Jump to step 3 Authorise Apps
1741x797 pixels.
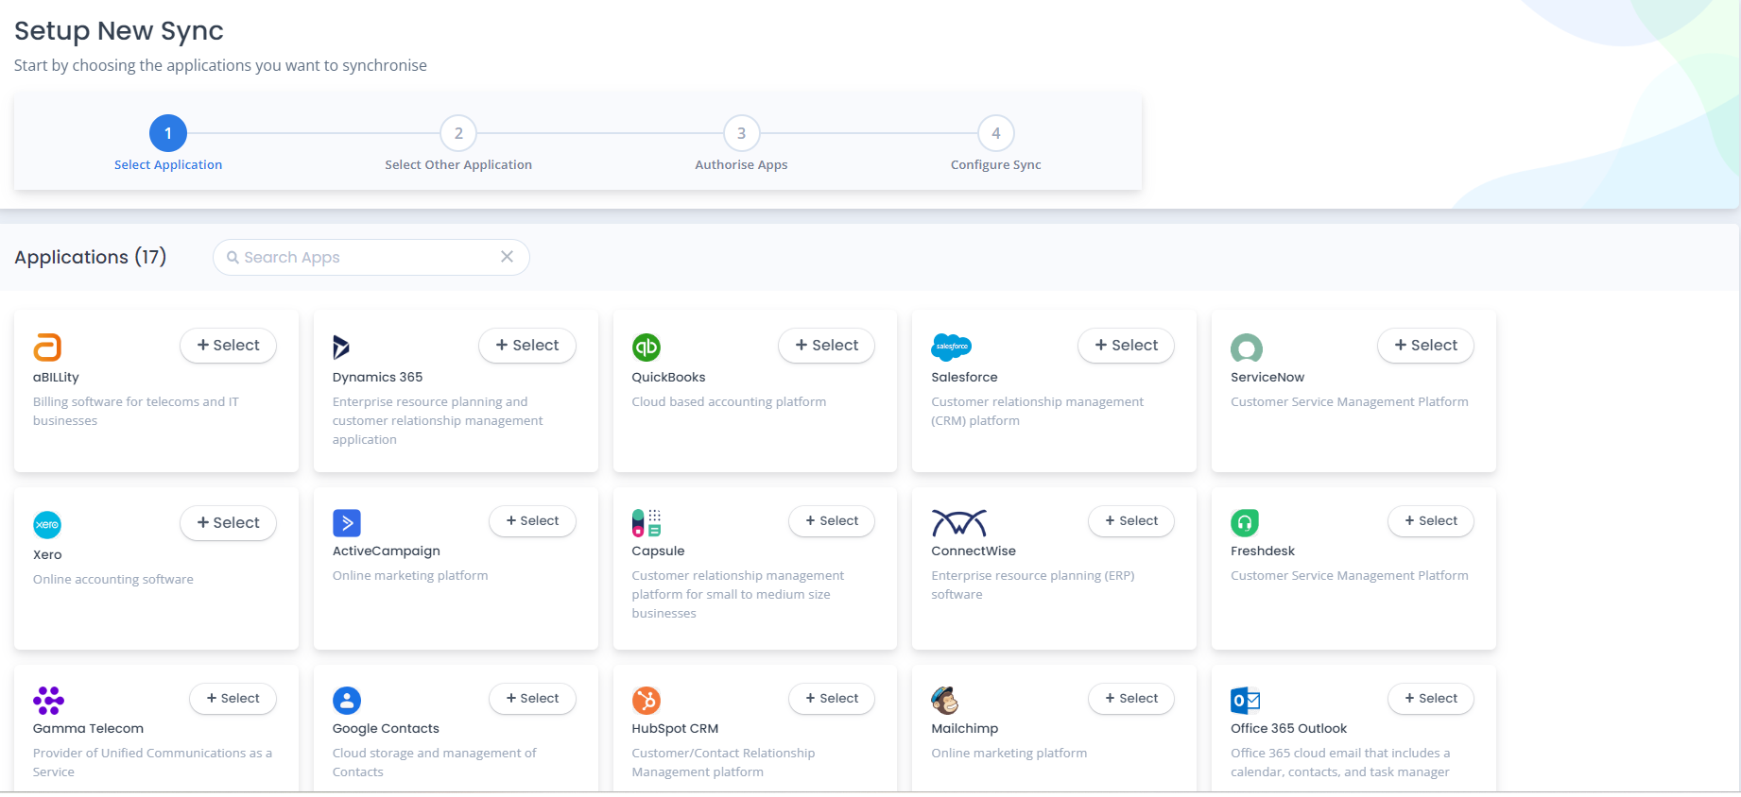[x=741, y=133]
